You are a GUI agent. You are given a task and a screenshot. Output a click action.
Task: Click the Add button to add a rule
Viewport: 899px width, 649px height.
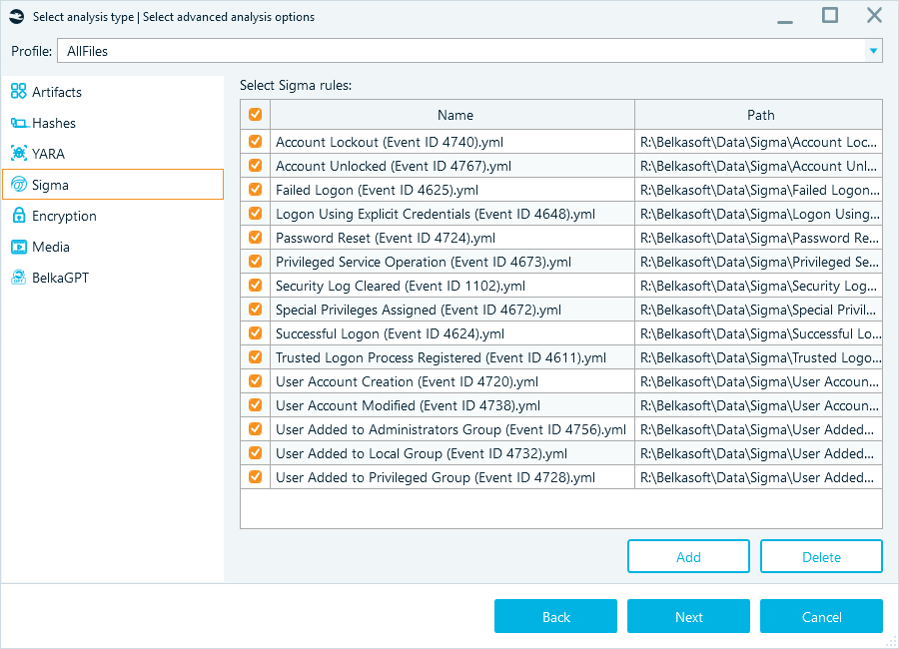coord(688,556)
